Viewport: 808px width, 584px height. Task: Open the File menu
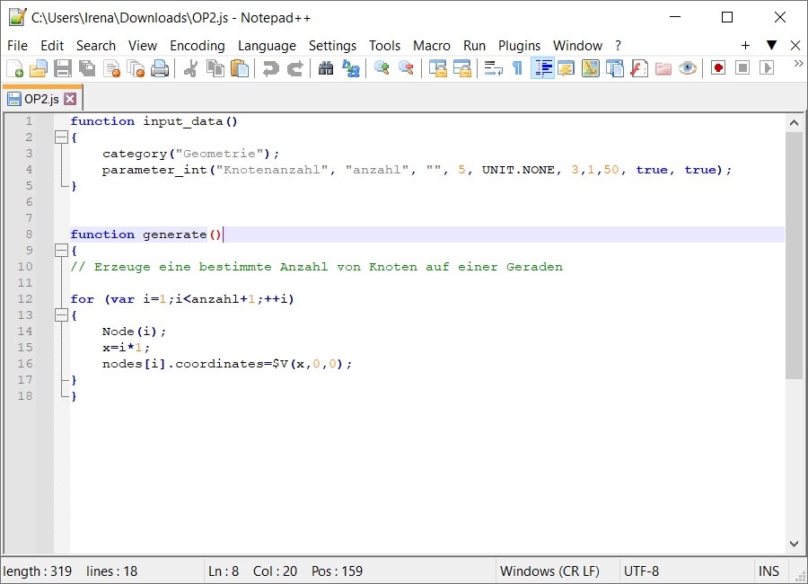[18, 46]
